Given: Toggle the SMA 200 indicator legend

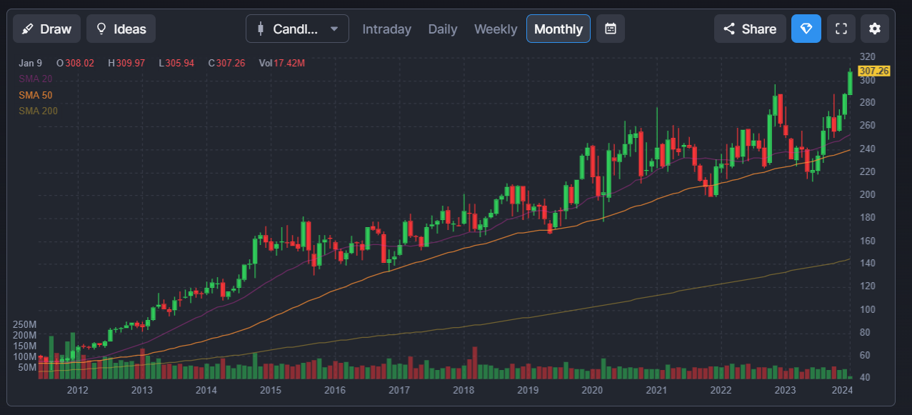Looking at the screenshot, I should coord(38,111).
